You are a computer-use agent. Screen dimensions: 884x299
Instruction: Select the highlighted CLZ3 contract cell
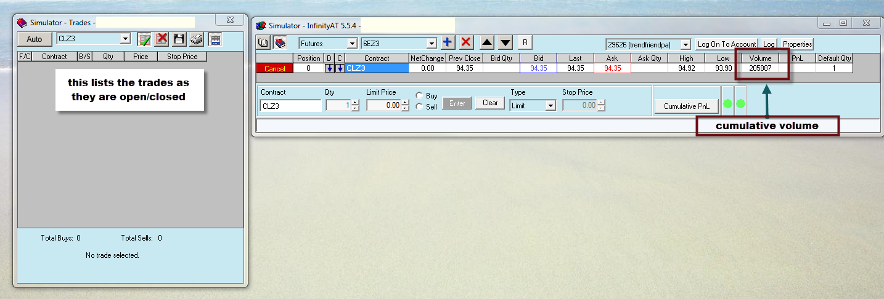click(377, 68)
